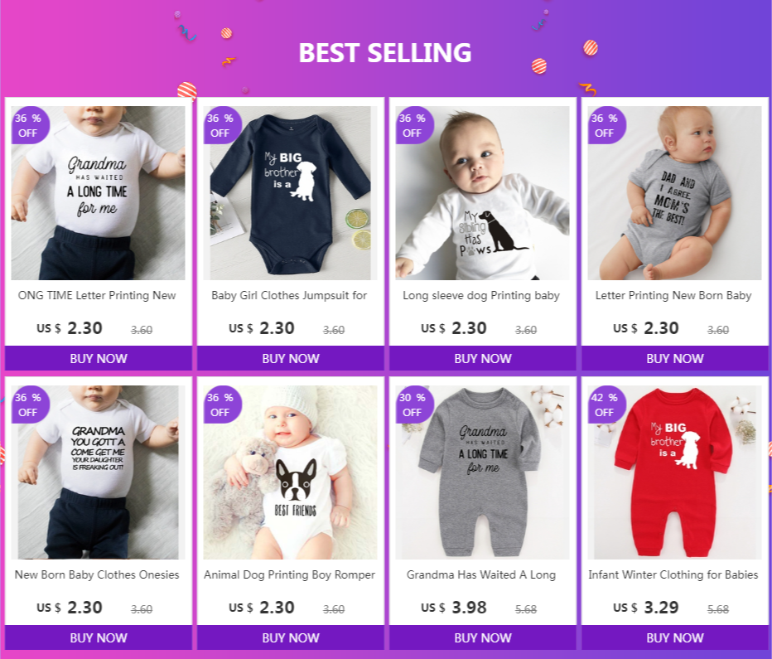Viewport: 772px width, 659px height.
Task: Open the gray Grandma long sleeve jumpsuit photo
Action: 482,472
